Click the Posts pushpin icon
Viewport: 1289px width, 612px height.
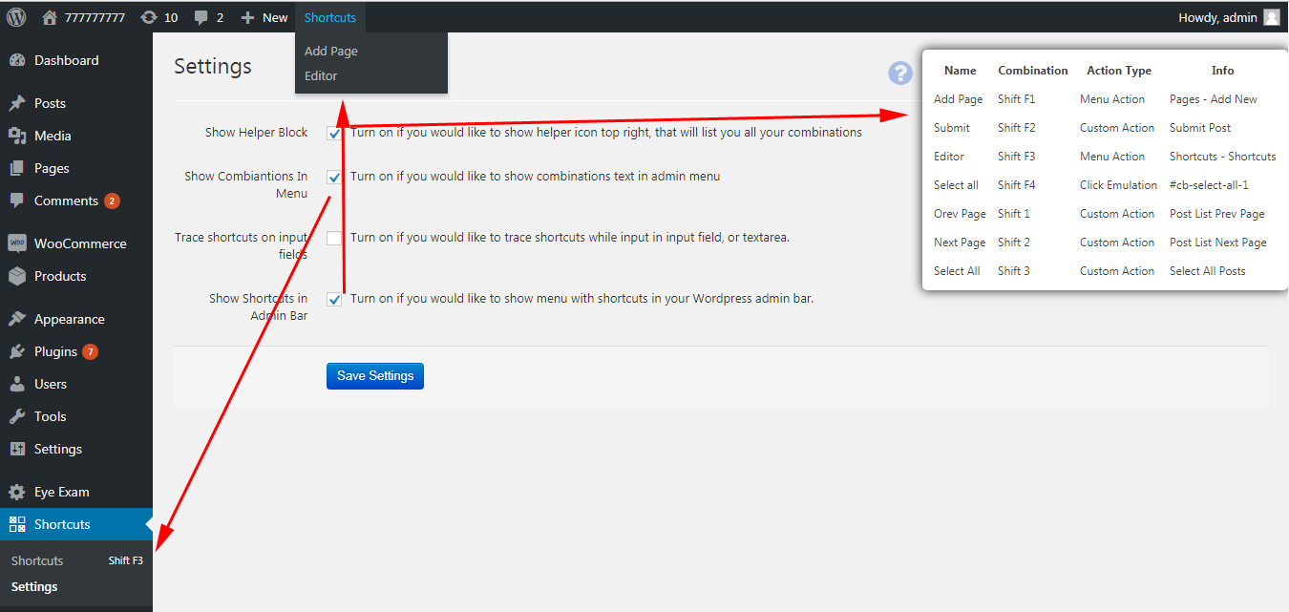[x=17, y=103]
